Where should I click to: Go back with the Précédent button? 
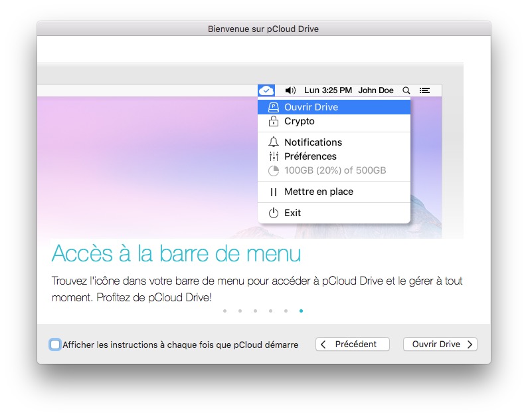tap(353, 345)
